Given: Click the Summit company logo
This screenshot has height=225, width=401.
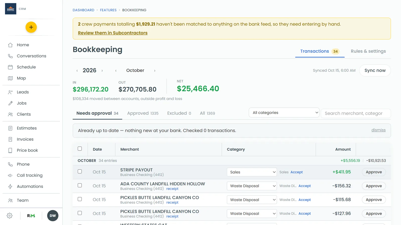Looking at the screenshot, I should pos(11,9).
